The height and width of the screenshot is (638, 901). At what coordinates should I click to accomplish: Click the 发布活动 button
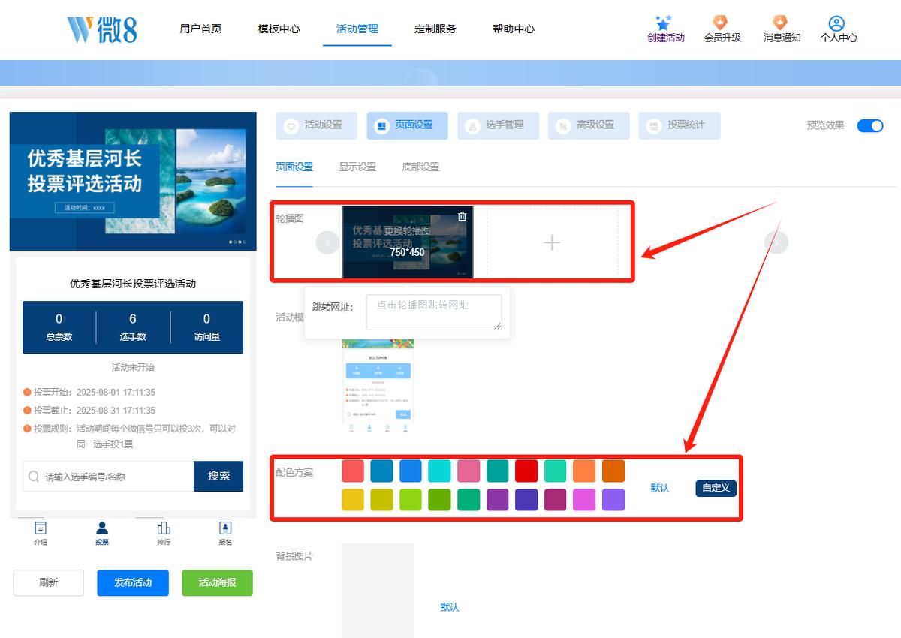tap(133, 582)
